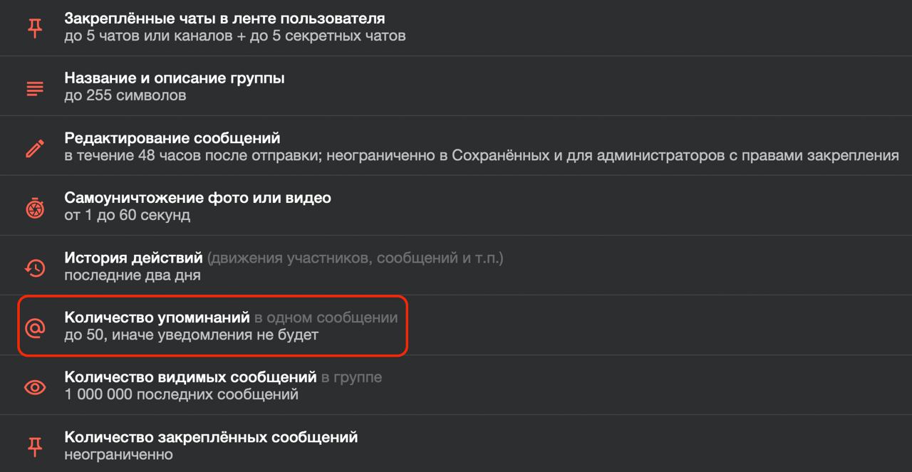Open the "Редактирование сообщений" entry
This screenshot has height=472, width=912.
[172, 138]
